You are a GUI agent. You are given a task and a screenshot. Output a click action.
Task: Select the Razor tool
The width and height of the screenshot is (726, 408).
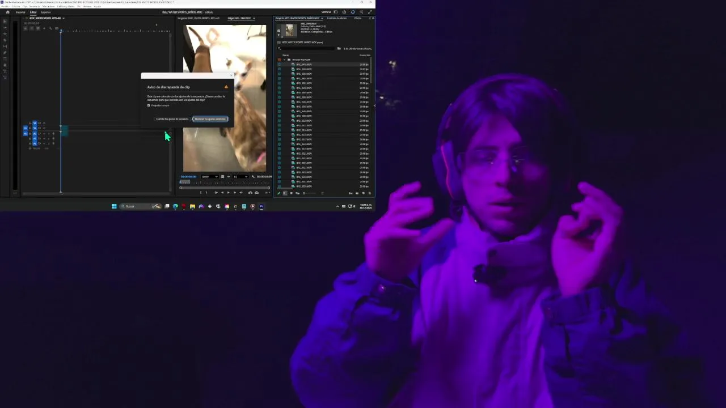(x=5, y=40)
